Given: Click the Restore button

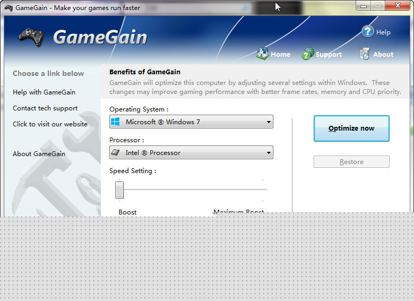Looking at the screenshot, I should [351, 161].
